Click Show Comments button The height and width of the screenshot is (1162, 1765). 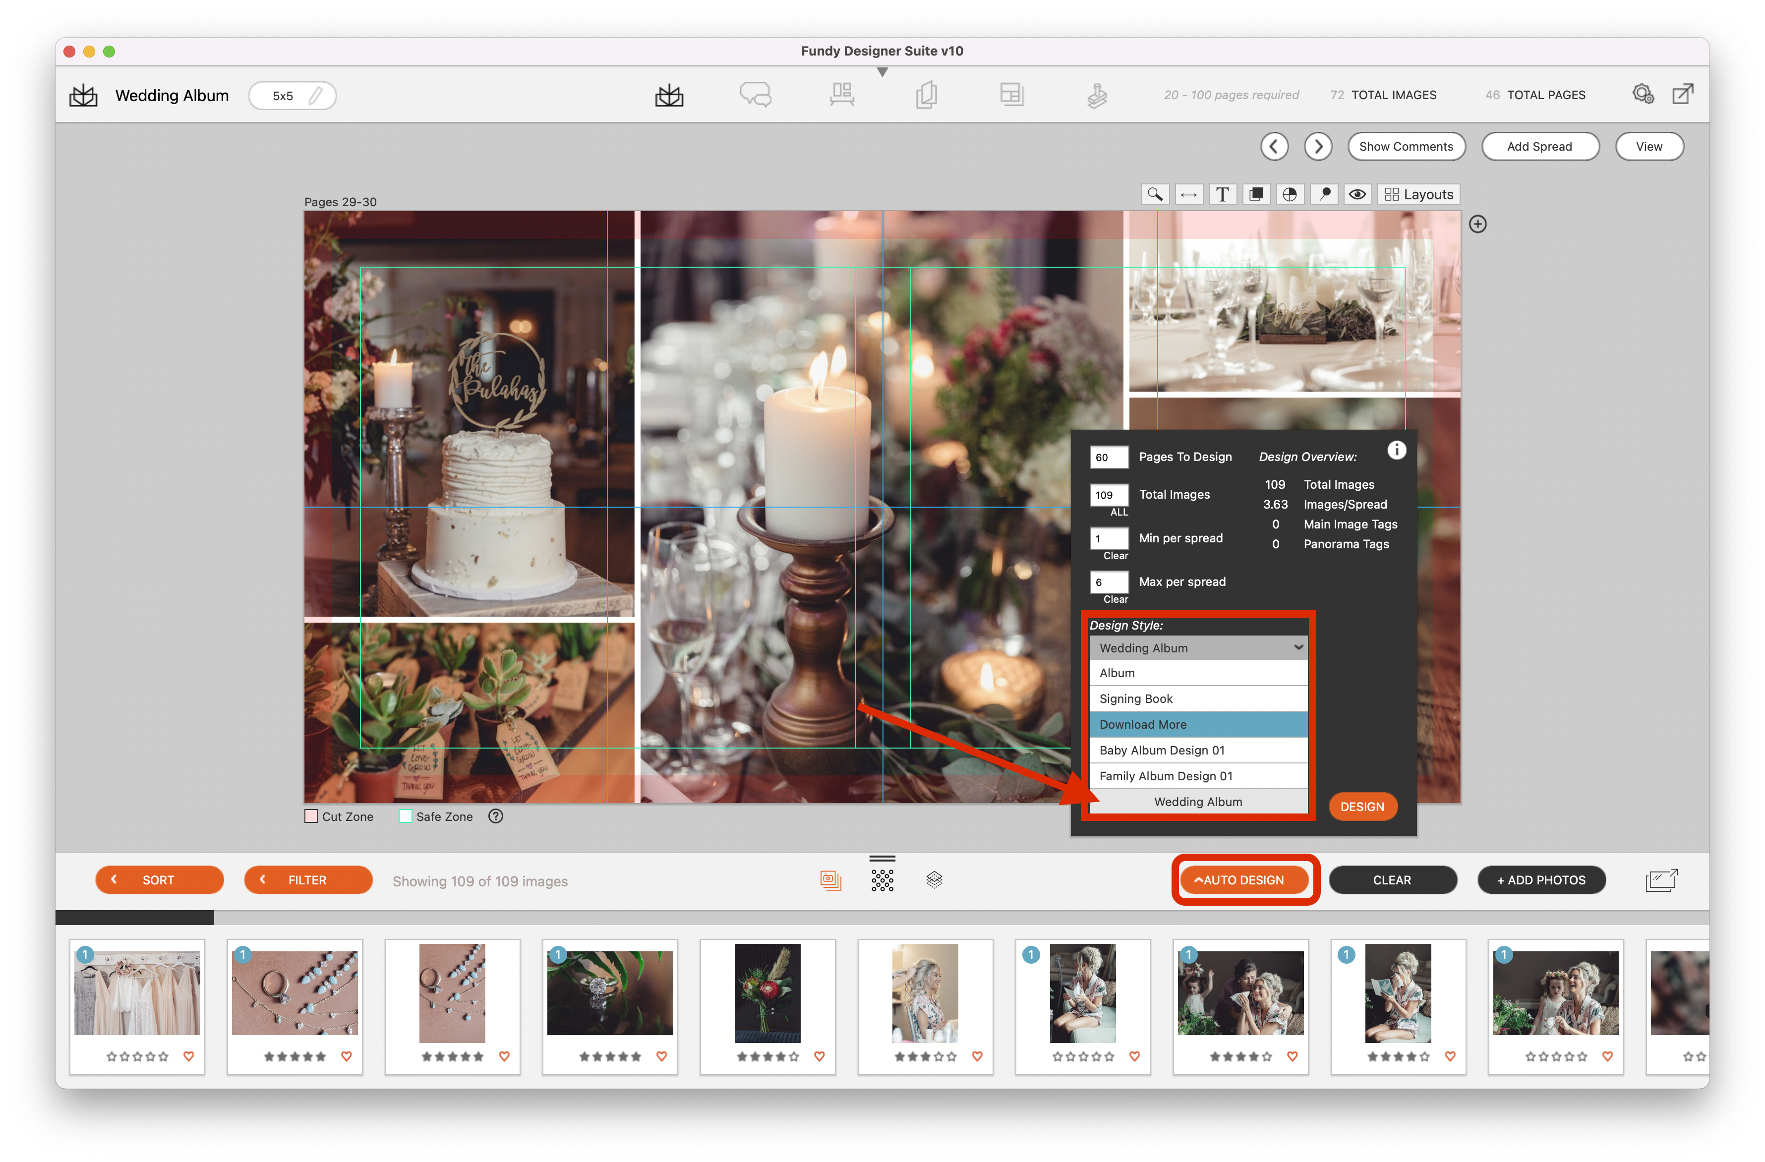click(1406, 146)
